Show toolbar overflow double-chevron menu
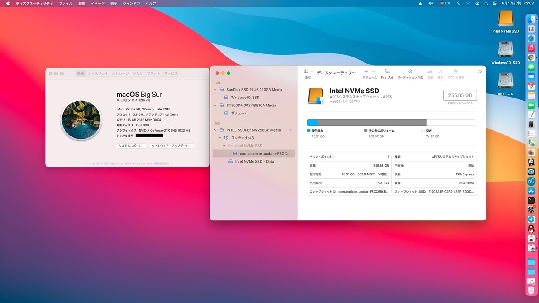The height and width of the screenshot is (303, 539). click(480, 72)
